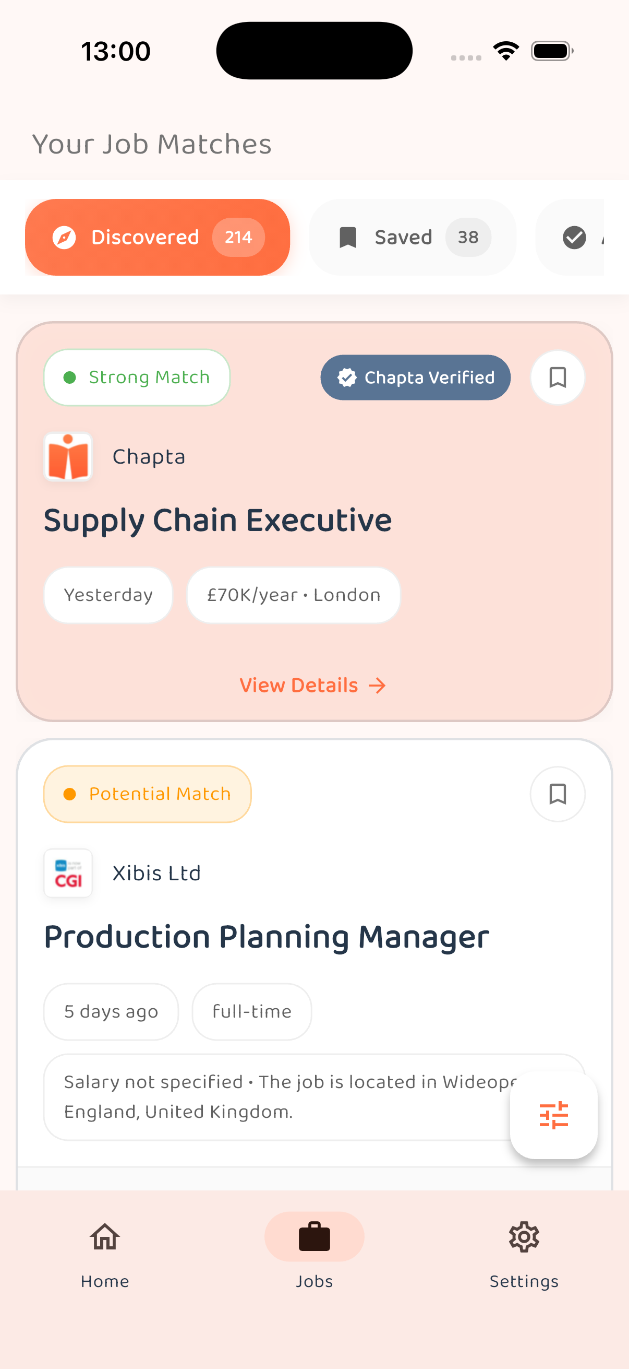Open the Settings gear icon
The image size is (629, 1369).
(x=524, y=1236)
